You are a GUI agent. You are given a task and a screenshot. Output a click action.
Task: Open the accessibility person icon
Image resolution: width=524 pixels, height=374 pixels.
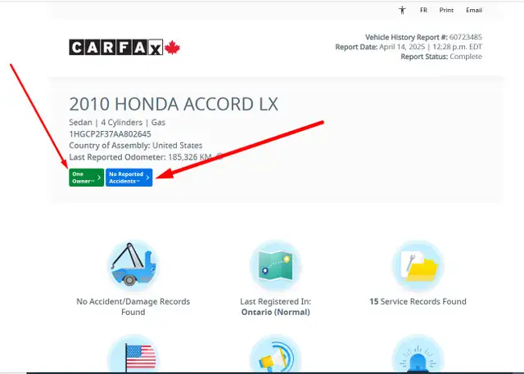402,11
